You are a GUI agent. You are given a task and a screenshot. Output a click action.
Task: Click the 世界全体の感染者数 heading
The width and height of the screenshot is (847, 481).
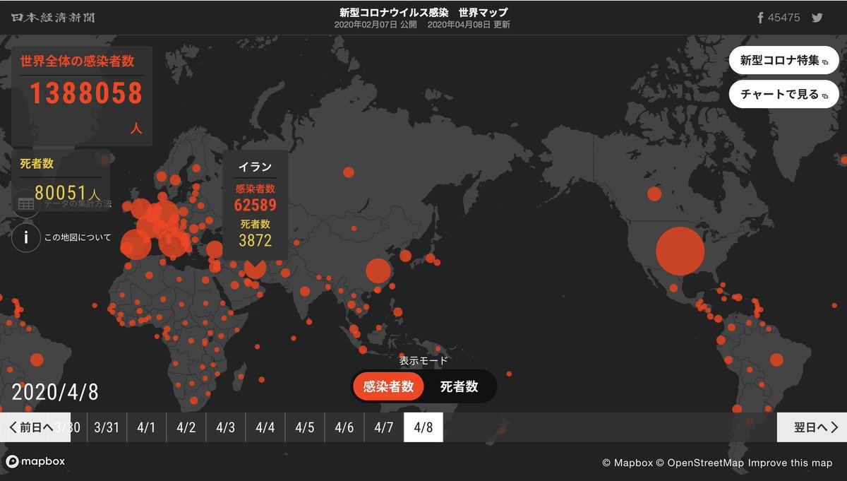[x=78, y=61]
